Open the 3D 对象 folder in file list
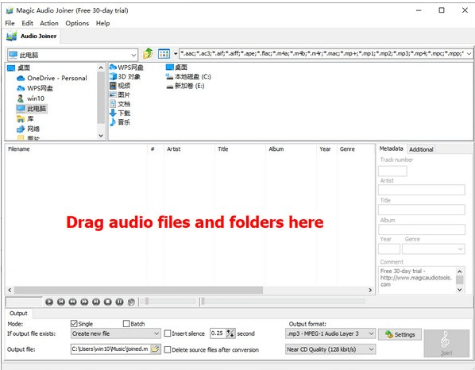 point(125,76)
